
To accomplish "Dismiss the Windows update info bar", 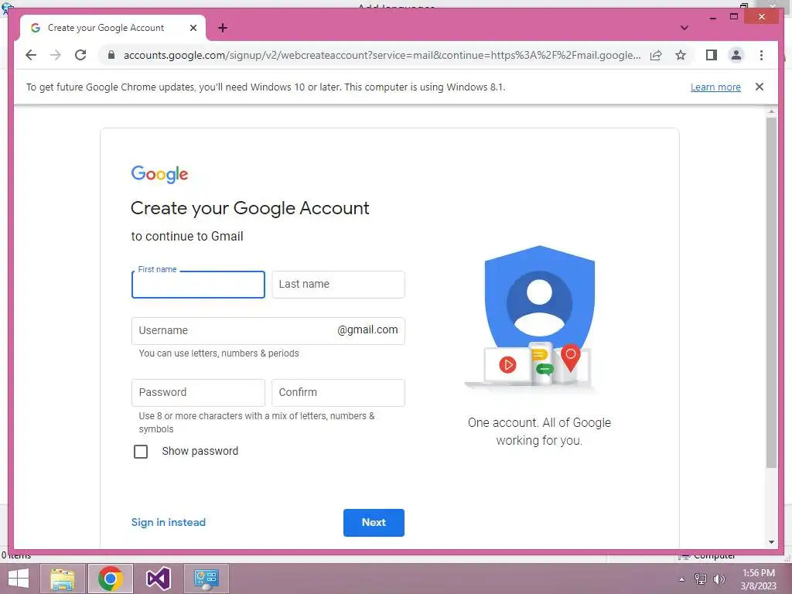I will click(760, 87).
